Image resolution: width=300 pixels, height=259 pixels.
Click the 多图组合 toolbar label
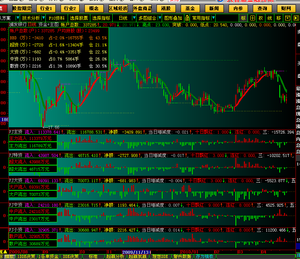pyautogui.click(x=147, y=18)
